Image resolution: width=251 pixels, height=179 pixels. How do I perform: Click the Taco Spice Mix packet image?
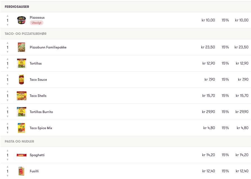(21, 128)
